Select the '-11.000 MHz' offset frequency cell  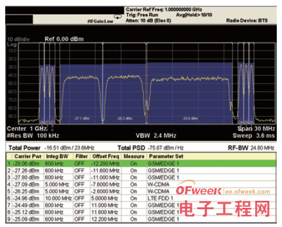(x=105, y=178)
